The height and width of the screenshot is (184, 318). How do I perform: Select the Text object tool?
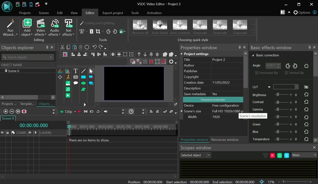76,71
